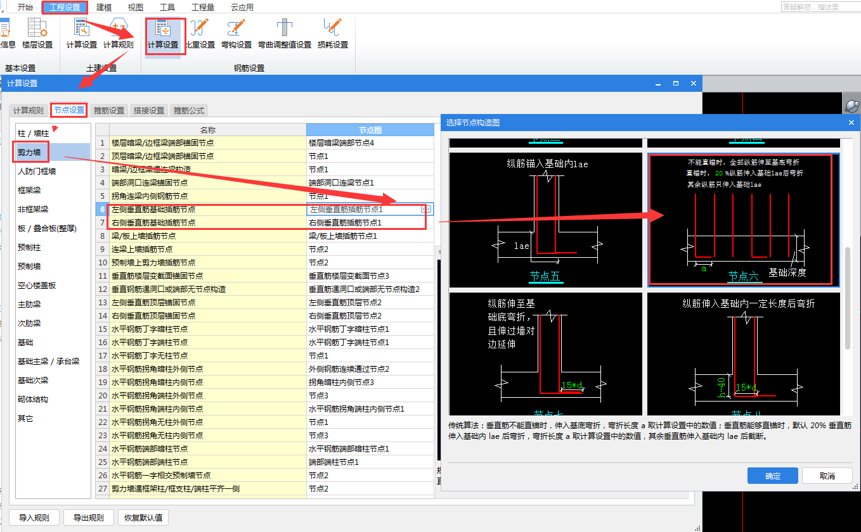
Task: Click 导入规则 button
Action: tap(34, 517)
